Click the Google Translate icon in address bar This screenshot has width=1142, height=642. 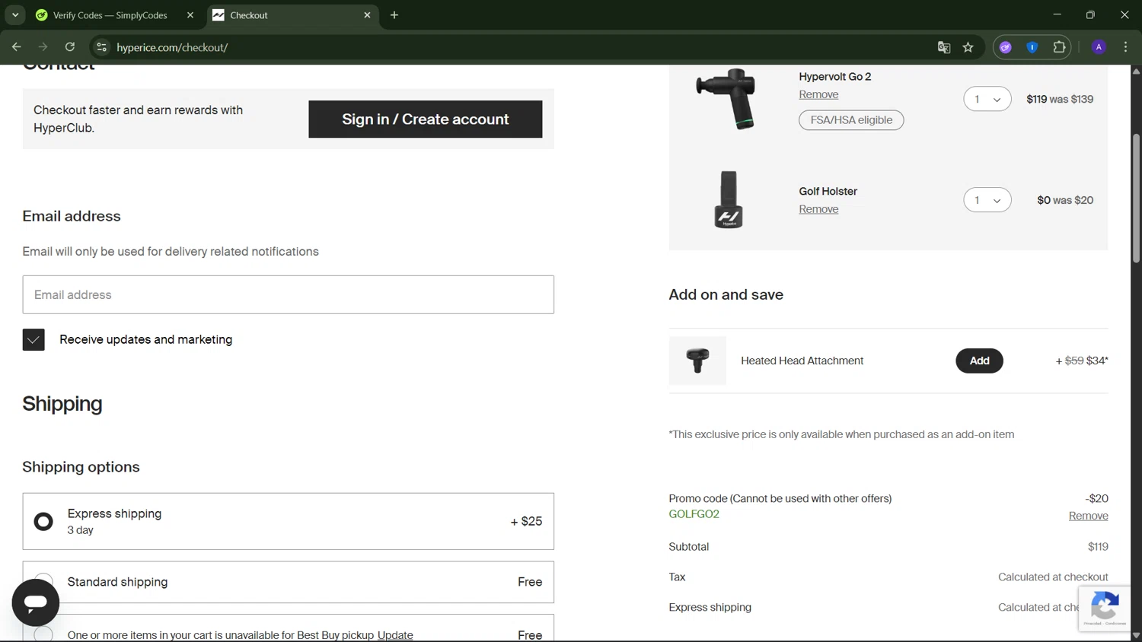[944, 47]
